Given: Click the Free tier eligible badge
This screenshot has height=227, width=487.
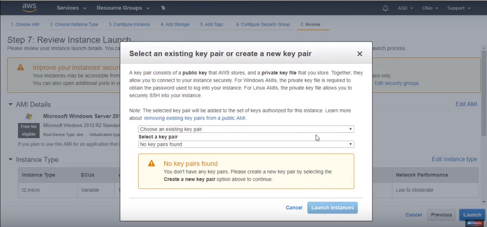Looking at the screenshot, I should point(29,131).
